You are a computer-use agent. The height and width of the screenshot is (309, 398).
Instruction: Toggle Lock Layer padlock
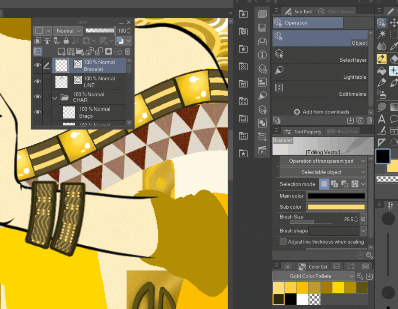click(66, 41)
